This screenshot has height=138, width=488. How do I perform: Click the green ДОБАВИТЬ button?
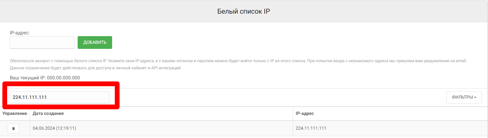[95, 42]
